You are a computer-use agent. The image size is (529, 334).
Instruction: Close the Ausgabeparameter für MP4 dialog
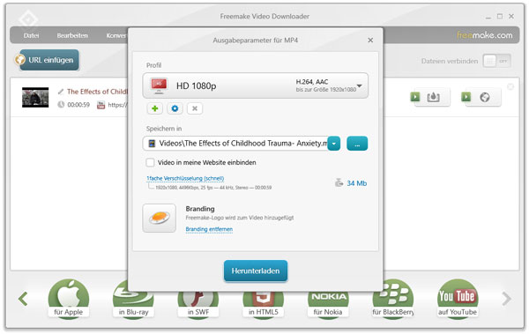click(x=370, y=41)
